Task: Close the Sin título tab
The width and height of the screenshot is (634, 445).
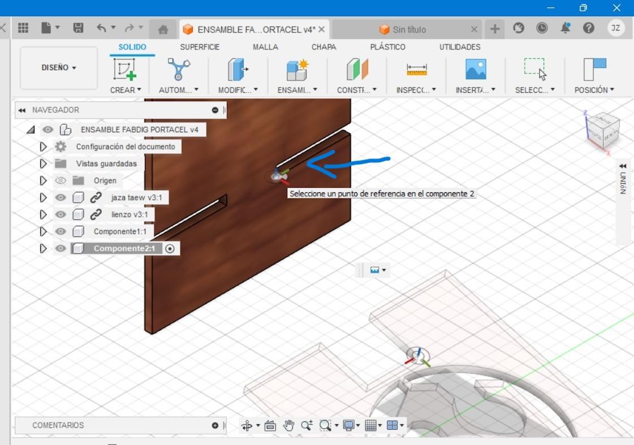Action: click(x=474, y=29)
